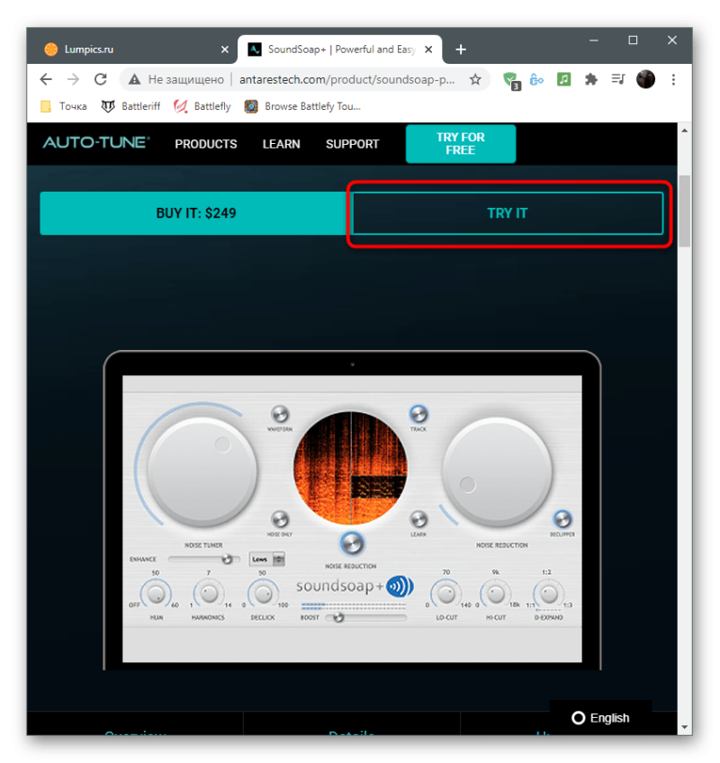Open the Battlefly bookmark

point(202,106)
